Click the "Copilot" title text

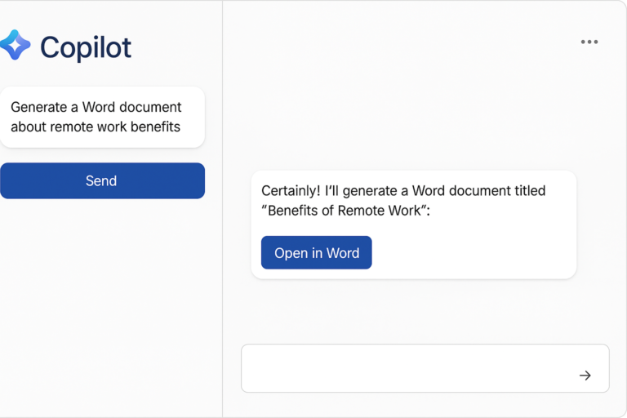coord(85,47)
